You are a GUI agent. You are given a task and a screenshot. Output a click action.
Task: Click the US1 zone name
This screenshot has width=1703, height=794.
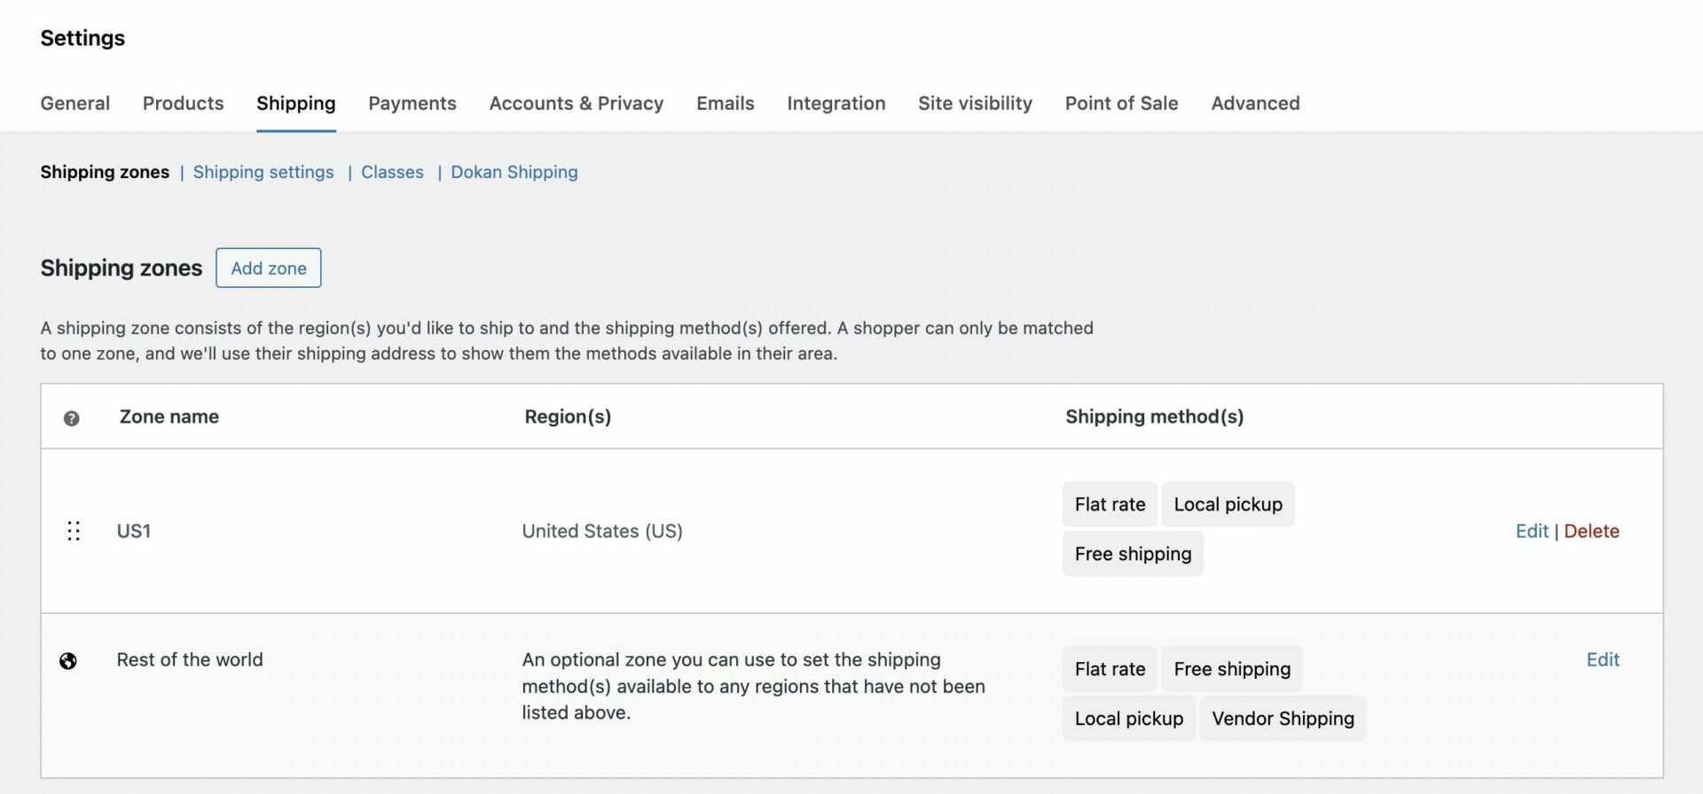point(134,531)
